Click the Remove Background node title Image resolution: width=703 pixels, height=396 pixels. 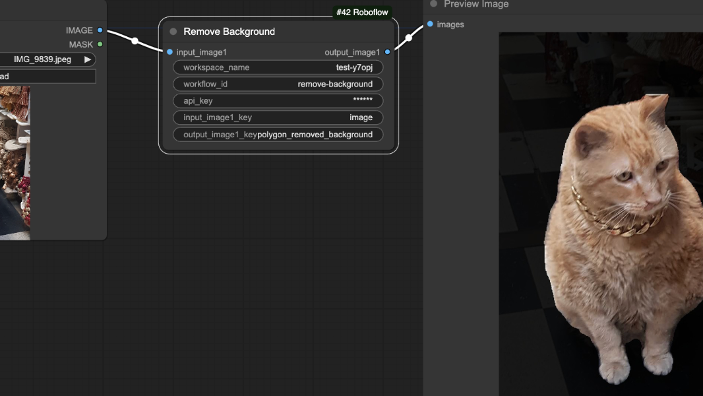(229, 32)
